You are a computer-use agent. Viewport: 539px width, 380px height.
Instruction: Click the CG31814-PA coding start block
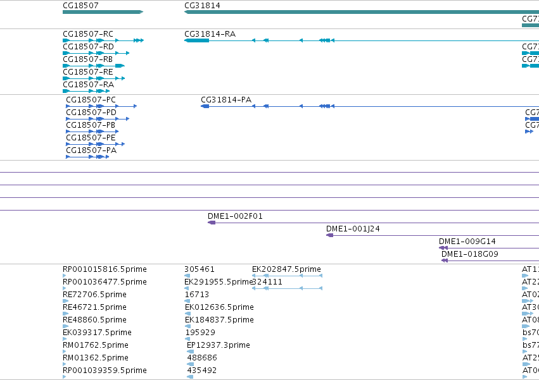click(205, 106)
